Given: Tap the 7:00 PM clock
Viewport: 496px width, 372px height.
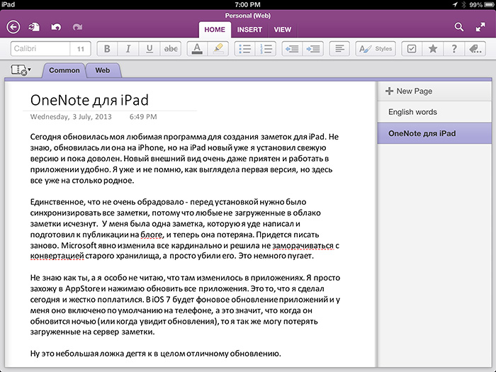Looking at the screenshot, I should click(248, 4).
